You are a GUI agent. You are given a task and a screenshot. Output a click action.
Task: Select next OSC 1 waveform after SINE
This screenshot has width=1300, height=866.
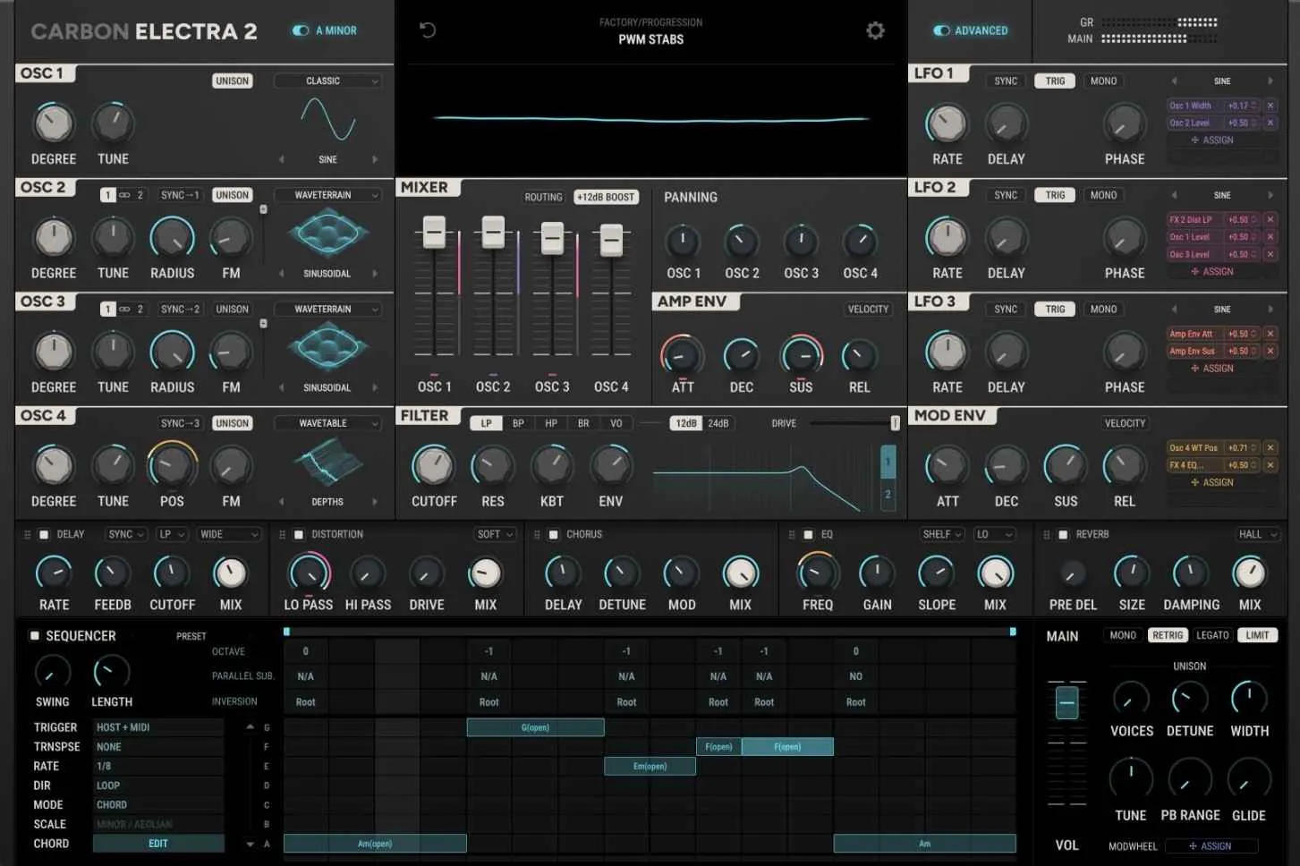pos(375,159)
